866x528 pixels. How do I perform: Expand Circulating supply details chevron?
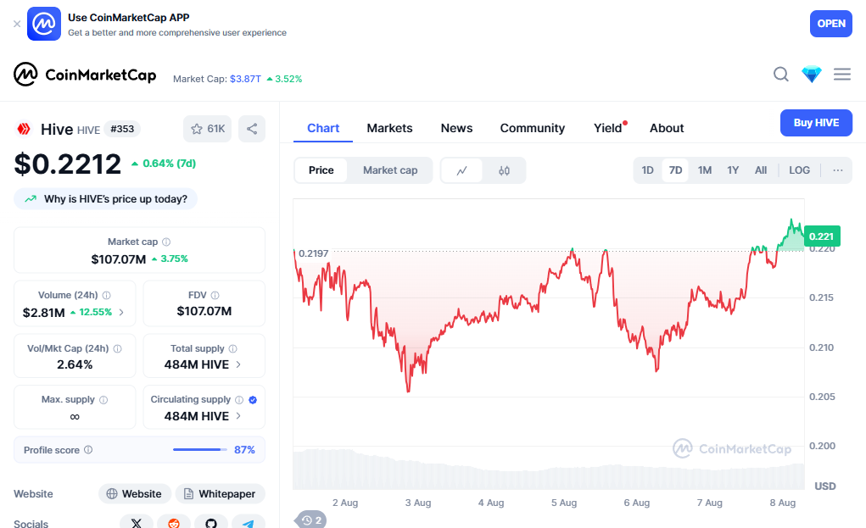click(x=238, y=416)
